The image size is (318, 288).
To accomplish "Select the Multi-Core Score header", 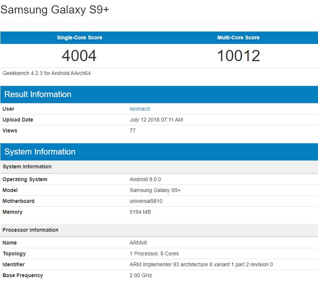I will tap(238, 37).
